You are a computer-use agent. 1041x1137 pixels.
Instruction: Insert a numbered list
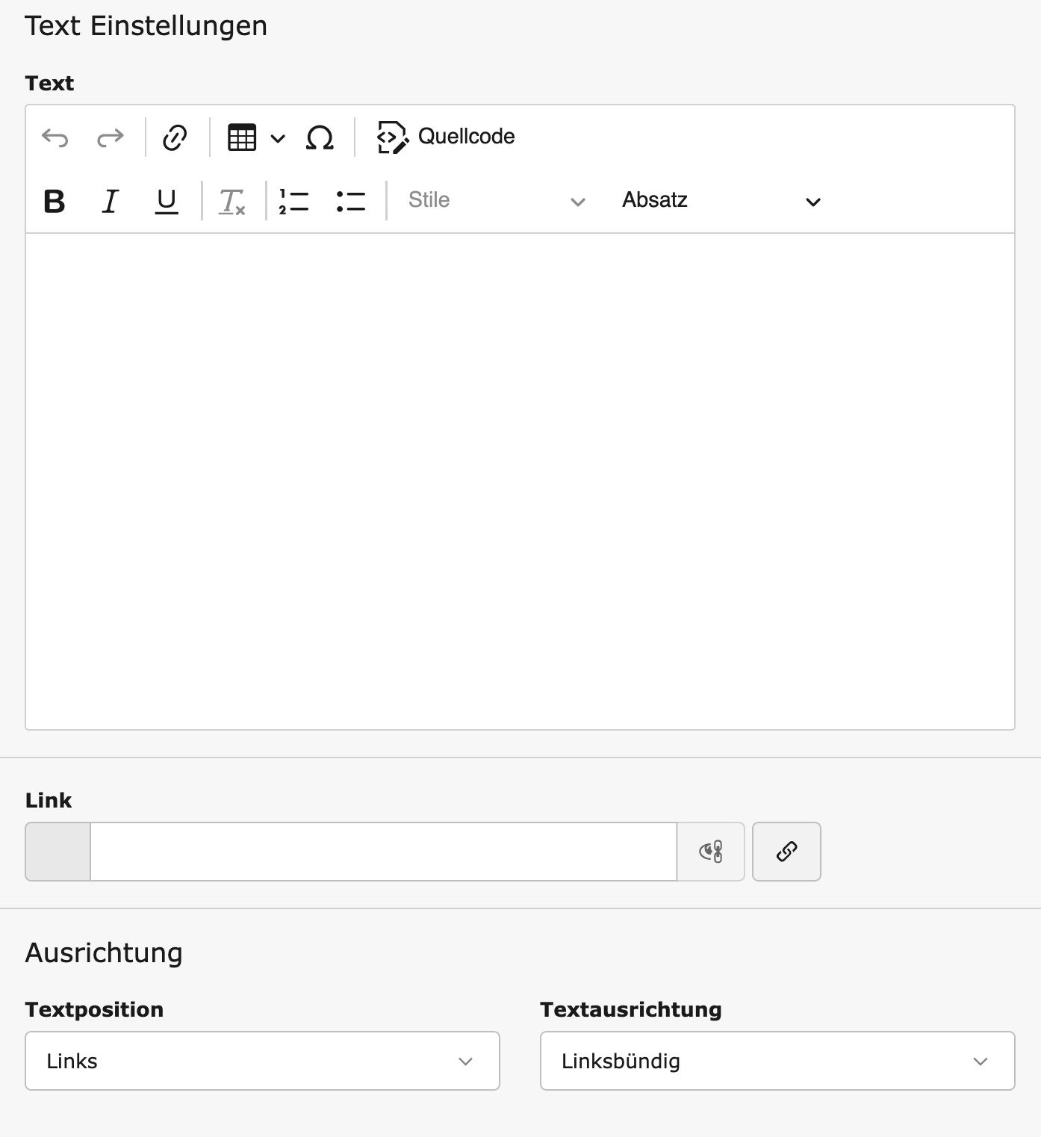tap(293, 202)
